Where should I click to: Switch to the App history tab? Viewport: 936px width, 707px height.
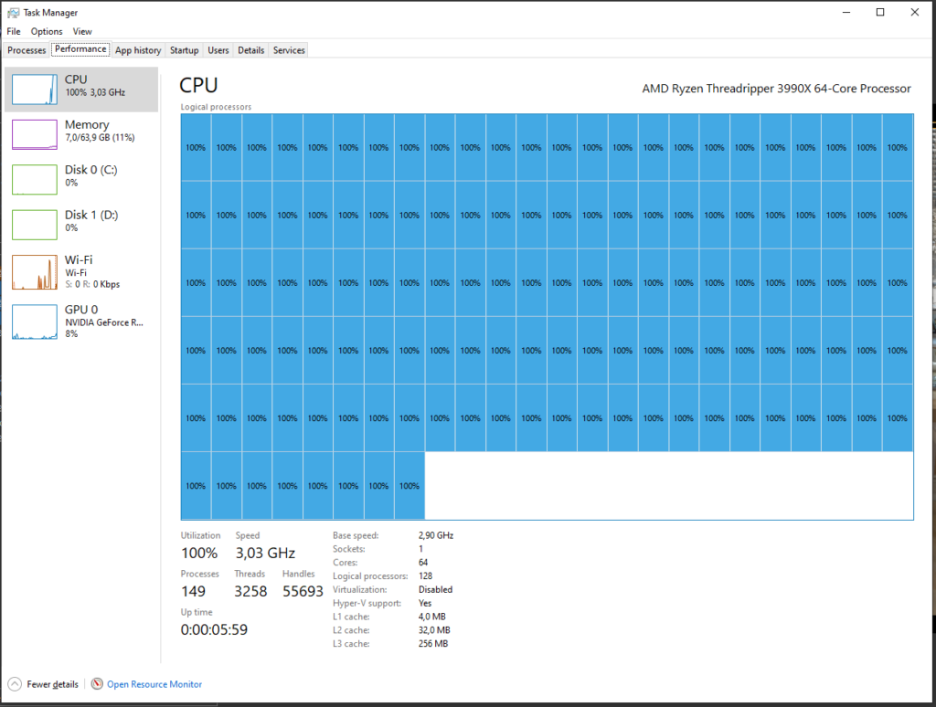(x=138, y=50)
